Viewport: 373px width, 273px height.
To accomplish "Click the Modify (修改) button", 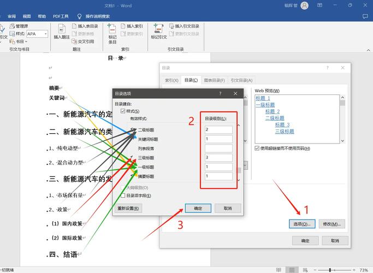I will [x=332, y=224].
